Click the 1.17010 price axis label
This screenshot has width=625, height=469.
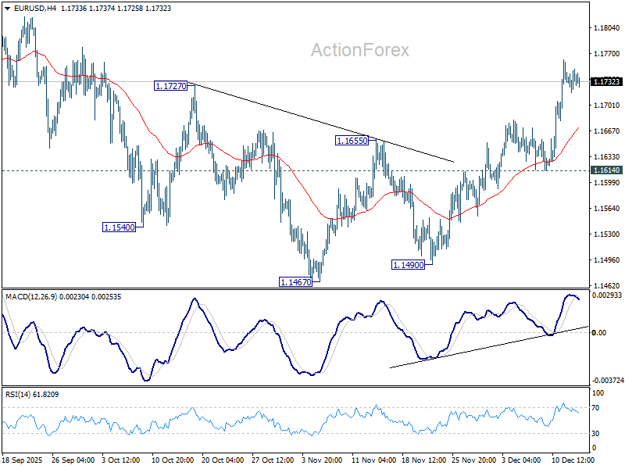pyautogui.click(x=606, y=106)
